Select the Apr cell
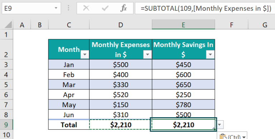This screenshot has width=275, height=139. [x=69, y=95]
